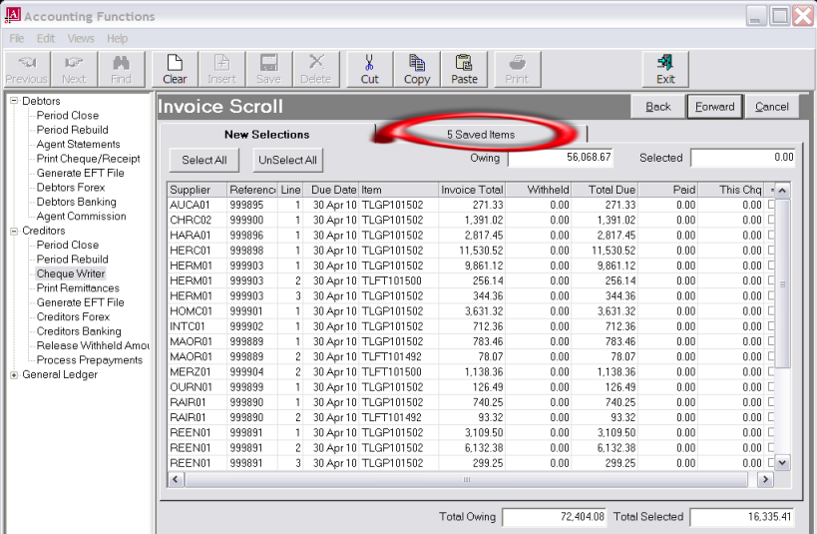Collapse the Creditors tree node

tap(14, 231)
